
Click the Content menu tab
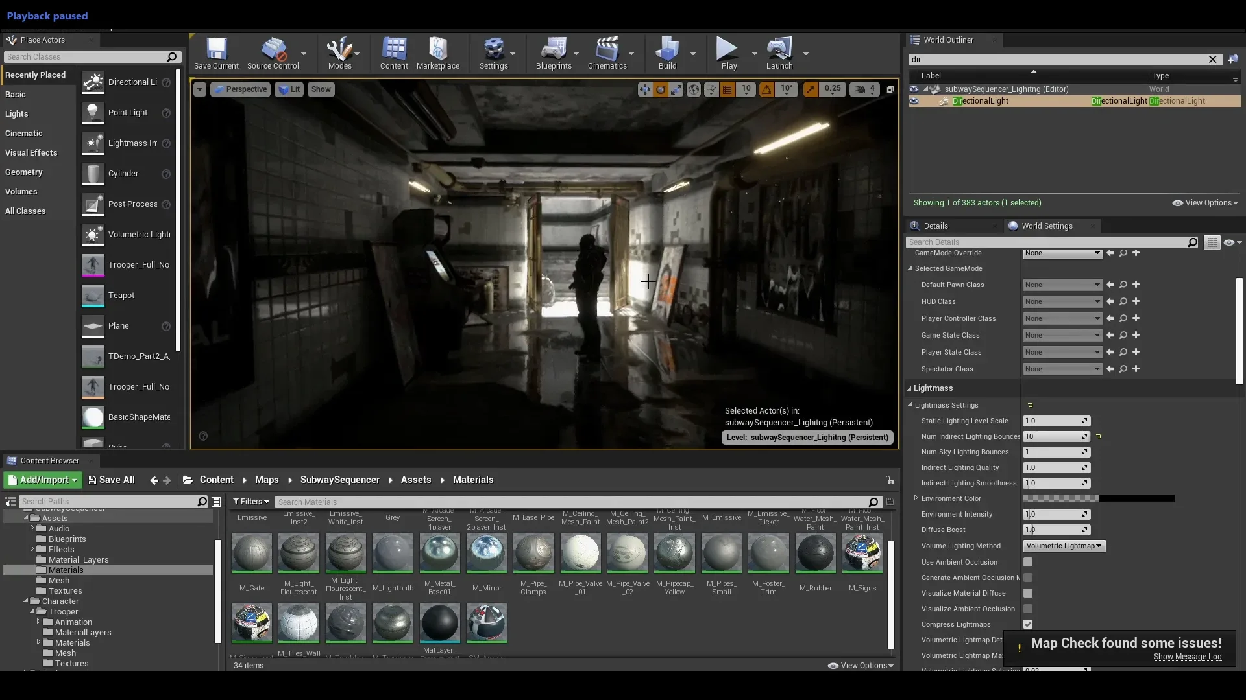click(393, 53)
